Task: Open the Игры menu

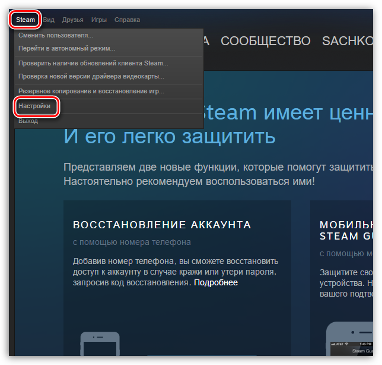Action: (99, 20)
